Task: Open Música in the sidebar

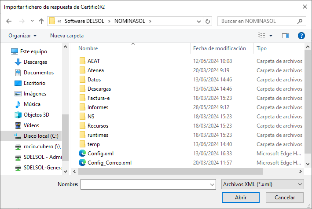Action: pyautogui.click(x=32, y=104)
